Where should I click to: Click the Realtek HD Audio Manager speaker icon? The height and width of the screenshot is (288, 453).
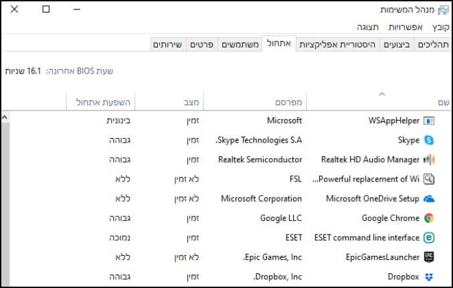429,159
